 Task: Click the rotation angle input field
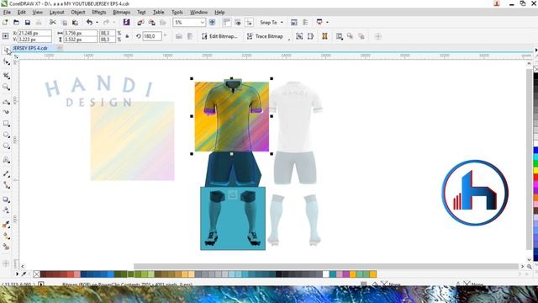[151, 36]
